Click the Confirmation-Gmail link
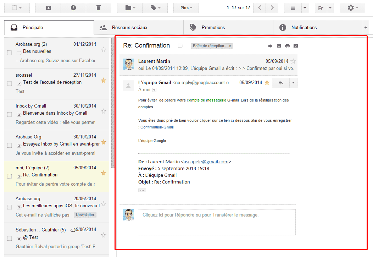Image resolution: width=373 pixels, height=257 pixels. coord(157,127)
